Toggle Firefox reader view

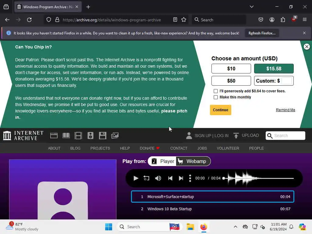(x=175, y=20)
